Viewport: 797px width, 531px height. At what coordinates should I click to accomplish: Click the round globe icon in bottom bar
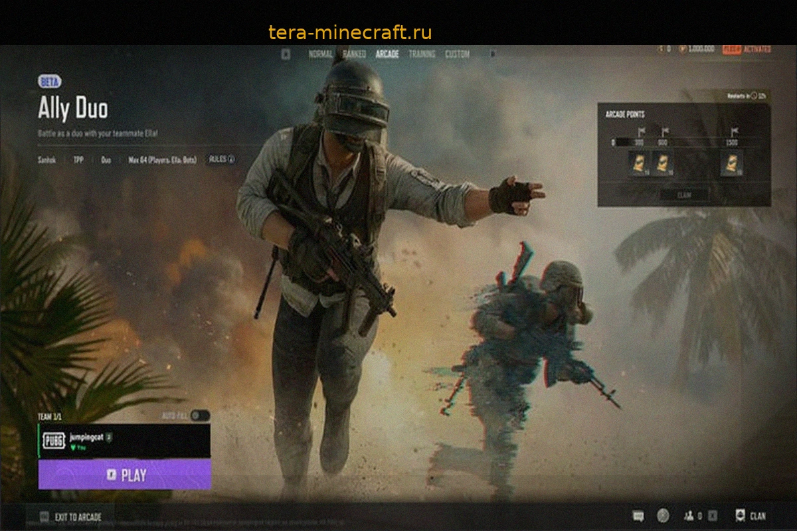(x=663, y=516)
